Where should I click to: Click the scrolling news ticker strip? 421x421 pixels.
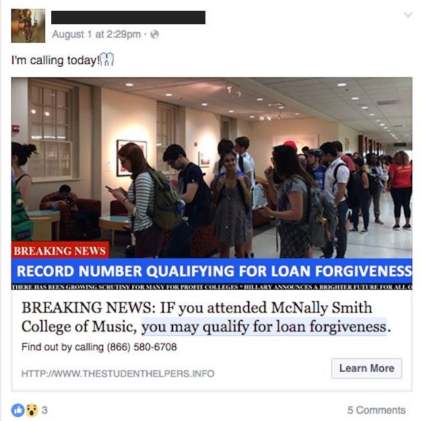pyautogui.click(x=212, y=287)
